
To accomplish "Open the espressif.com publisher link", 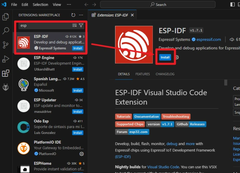I will point(209,39).
